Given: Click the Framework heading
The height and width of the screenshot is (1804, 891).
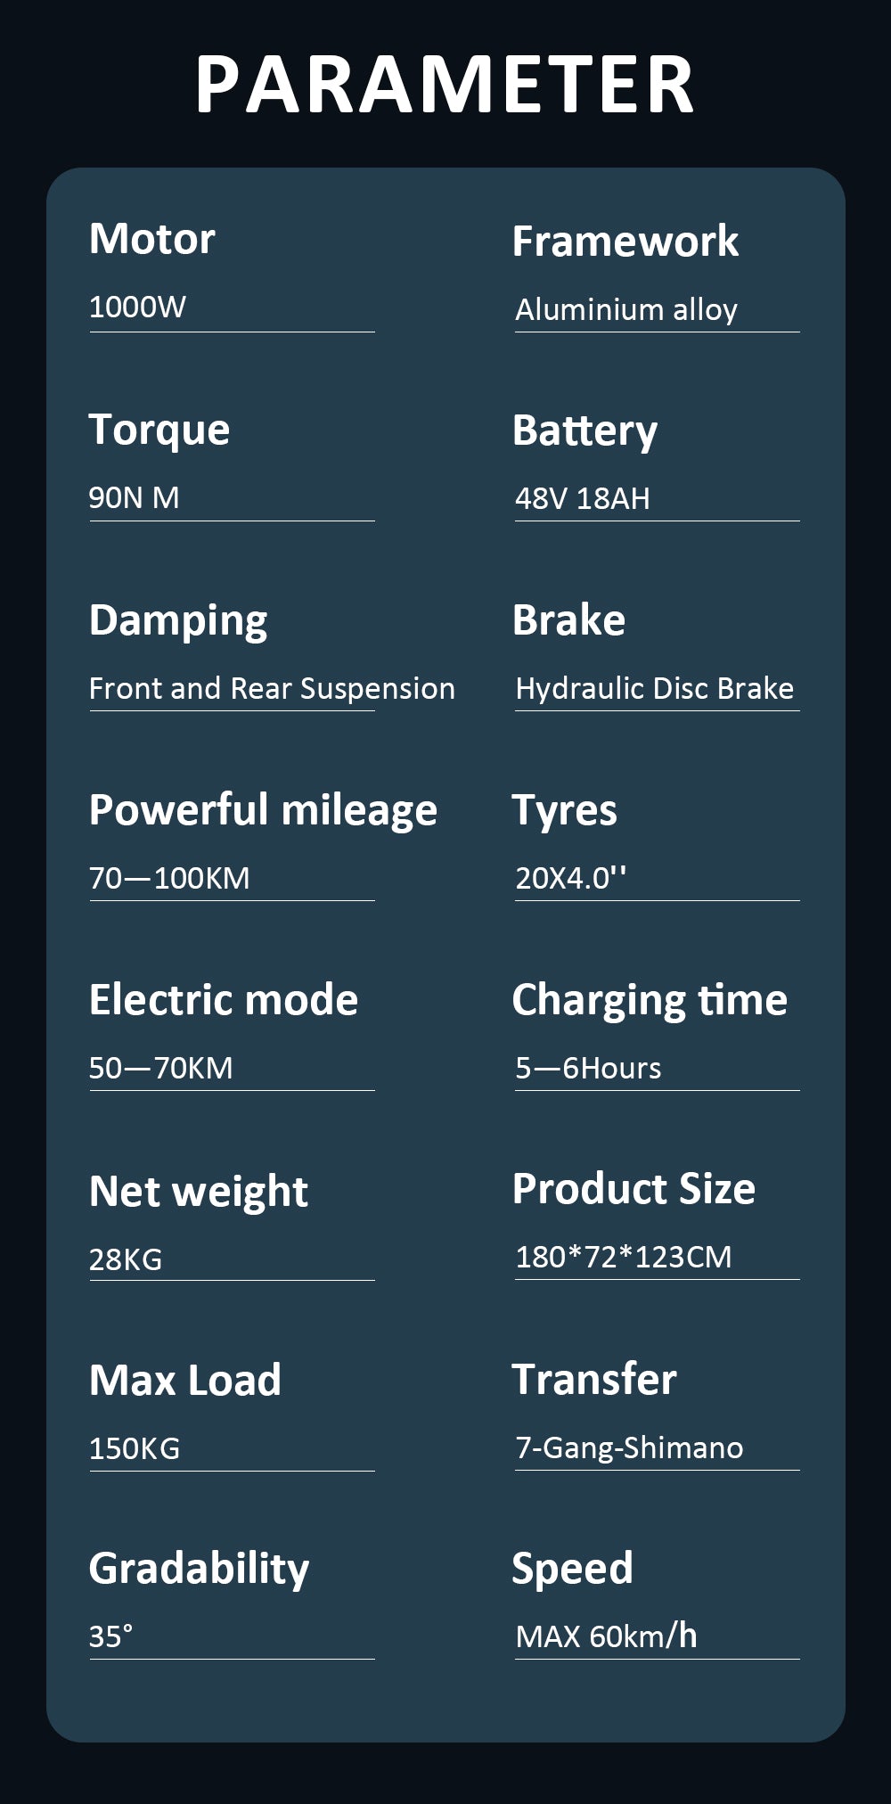Looking at the screenshot, I should 625,242.
